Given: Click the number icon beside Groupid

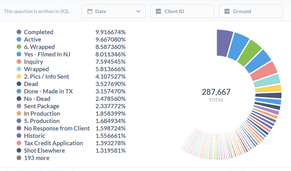Looking at the screenshot, I should pyautogui.click(x=227, y=11).
